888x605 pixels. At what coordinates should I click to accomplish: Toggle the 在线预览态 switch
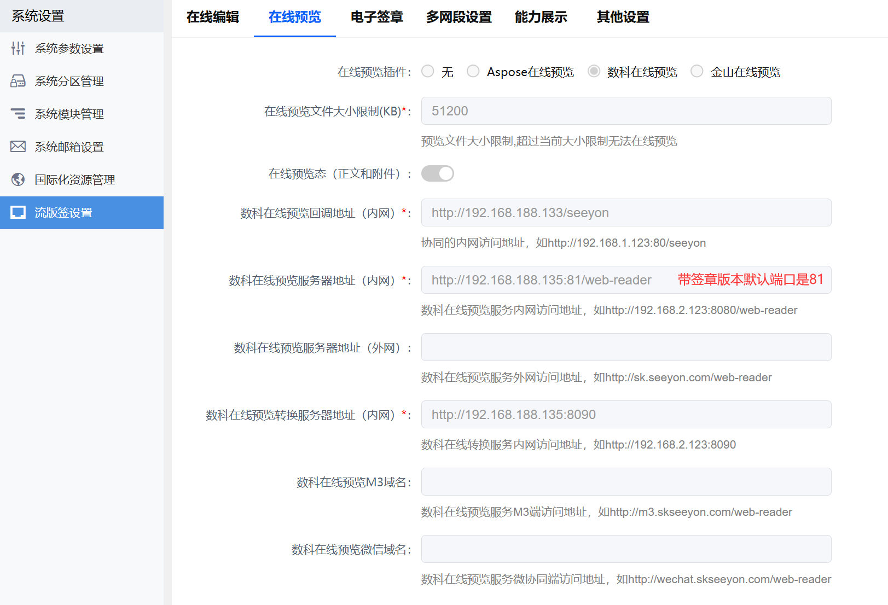point(437,173)
